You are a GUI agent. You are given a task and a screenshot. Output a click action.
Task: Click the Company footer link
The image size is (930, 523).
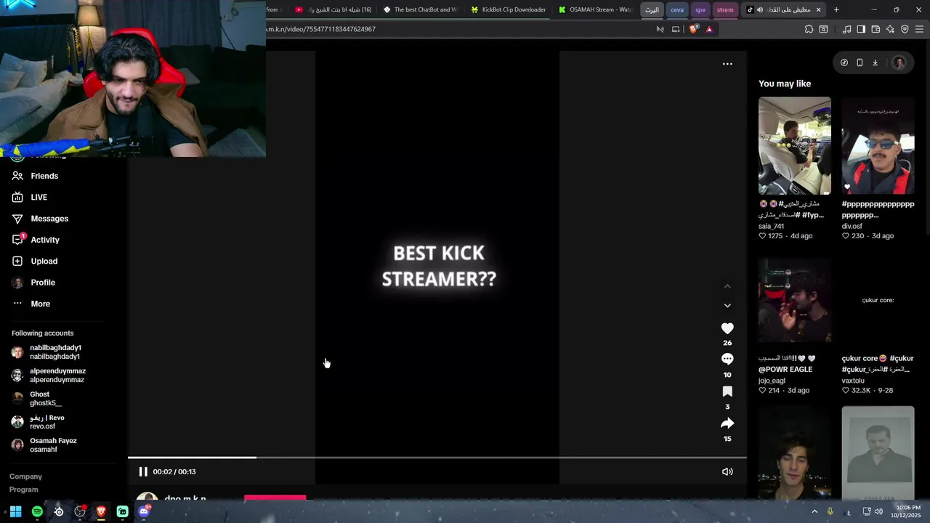25,477
